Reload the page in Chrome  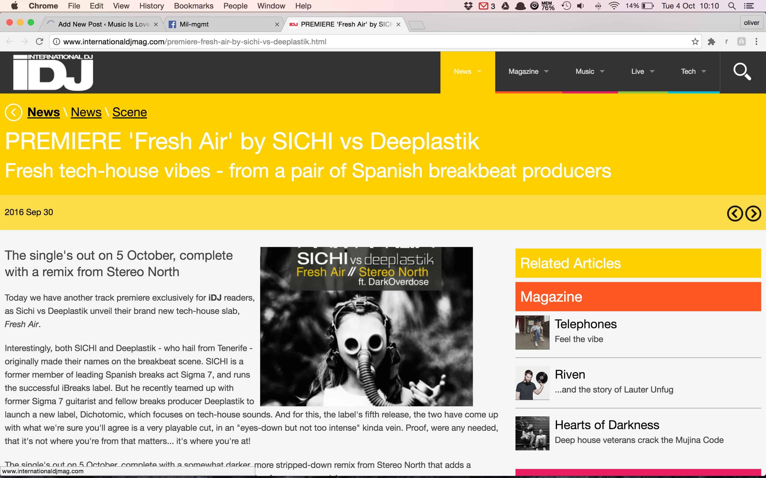(39, 41)
